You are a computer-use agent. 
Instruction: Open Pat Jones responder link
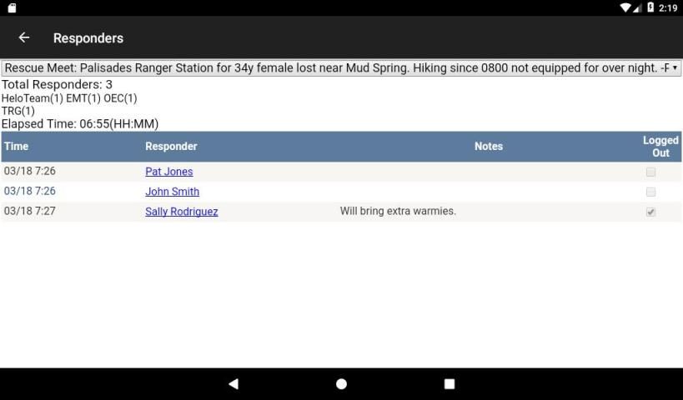click(x=168, y=172)
